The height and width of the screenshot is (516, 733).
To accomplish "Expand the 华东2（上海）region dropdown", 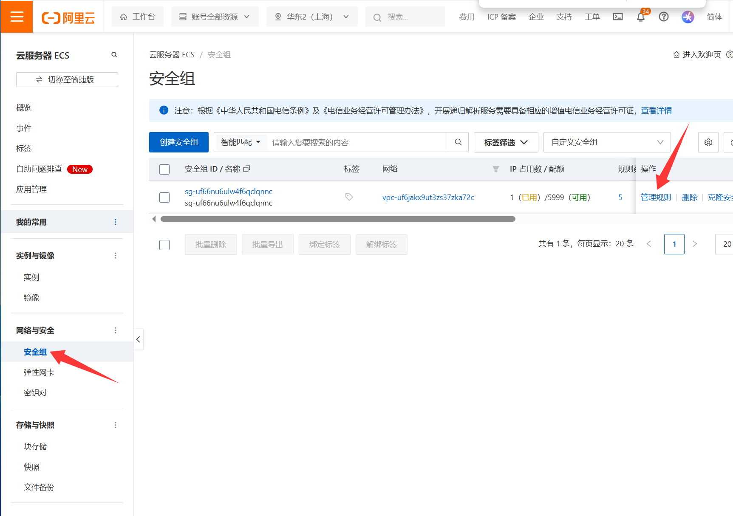I will tap(311, 17).
